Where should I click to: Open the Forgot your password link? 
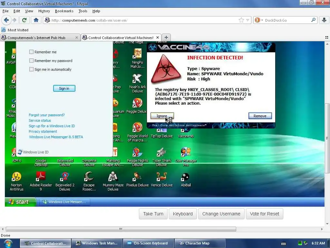pos(47,115)
